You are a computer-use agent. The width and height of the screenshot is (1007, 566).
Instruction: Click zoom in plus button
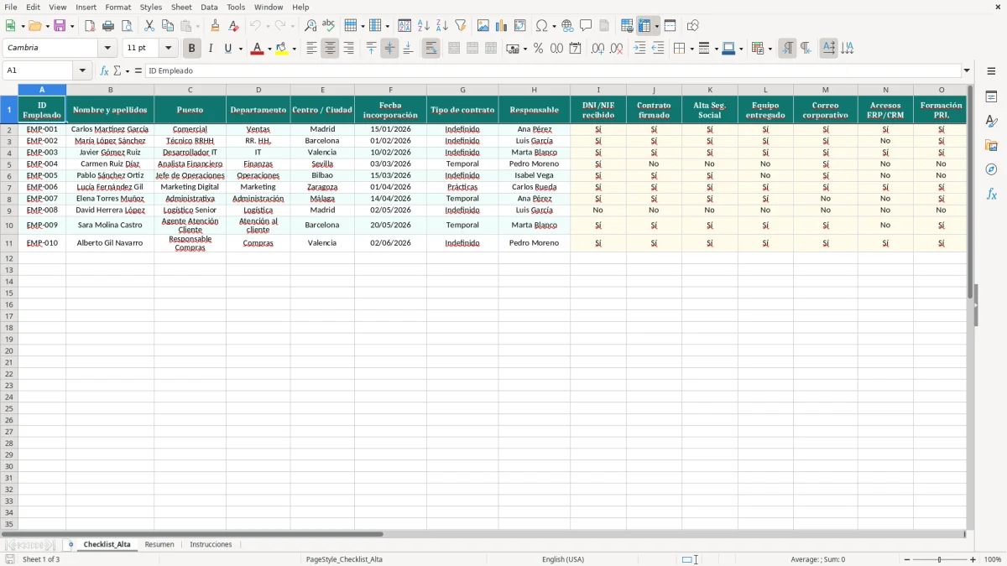pyautogui.click(x=973, y=559)
